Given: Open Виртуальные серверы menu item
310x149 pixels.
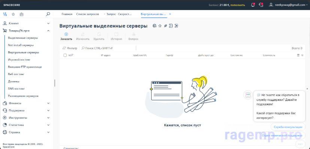Looking at the screenshot, I should 23,52.
